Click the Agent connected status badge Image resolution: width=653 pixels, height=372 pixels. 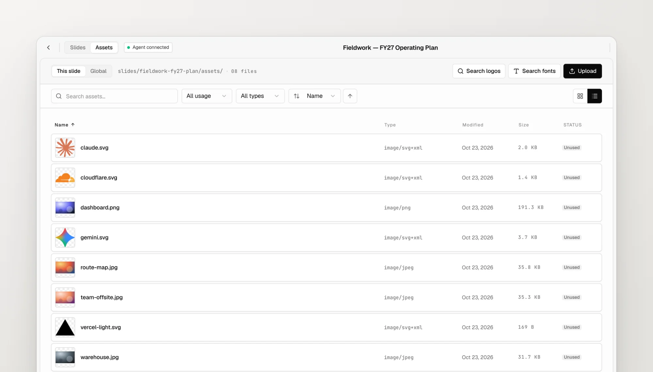(148, 47)
